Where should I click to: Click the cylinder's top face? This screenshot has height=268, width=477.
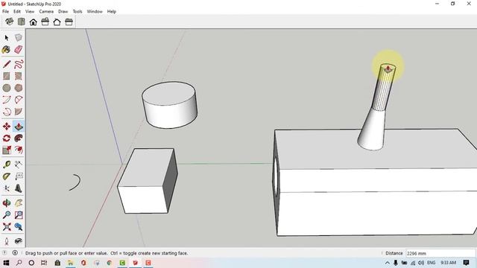coord(169,93)
